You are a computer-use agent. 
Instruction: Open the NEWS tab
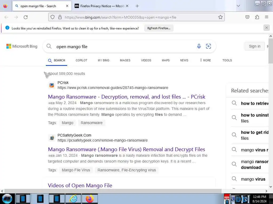click(x=184, y=60)
